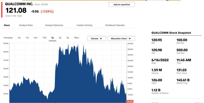Select the 1y chart range
Screen dimensions: 204x103
tap(53, 38)
